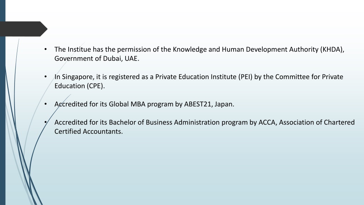Click the word 'Singapore' in second bullet
This screenshot has width=364, height=205.
[78, 77]
